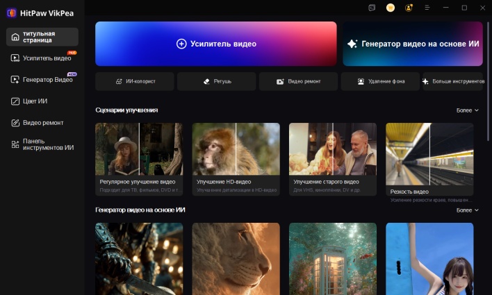Image resolution: width=492 pixels, height=295 pixels.
Task: Expand Более next to Генератор видео на основе ИИ
Action: (467, 210)
